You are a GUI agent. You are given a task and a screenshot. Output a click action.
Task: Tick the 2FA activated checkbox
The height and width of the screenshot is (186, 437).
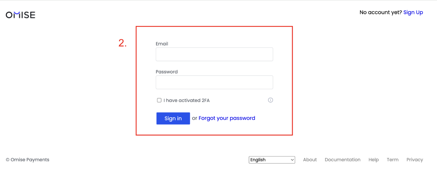pyautogui.click(x=159, y=100)
